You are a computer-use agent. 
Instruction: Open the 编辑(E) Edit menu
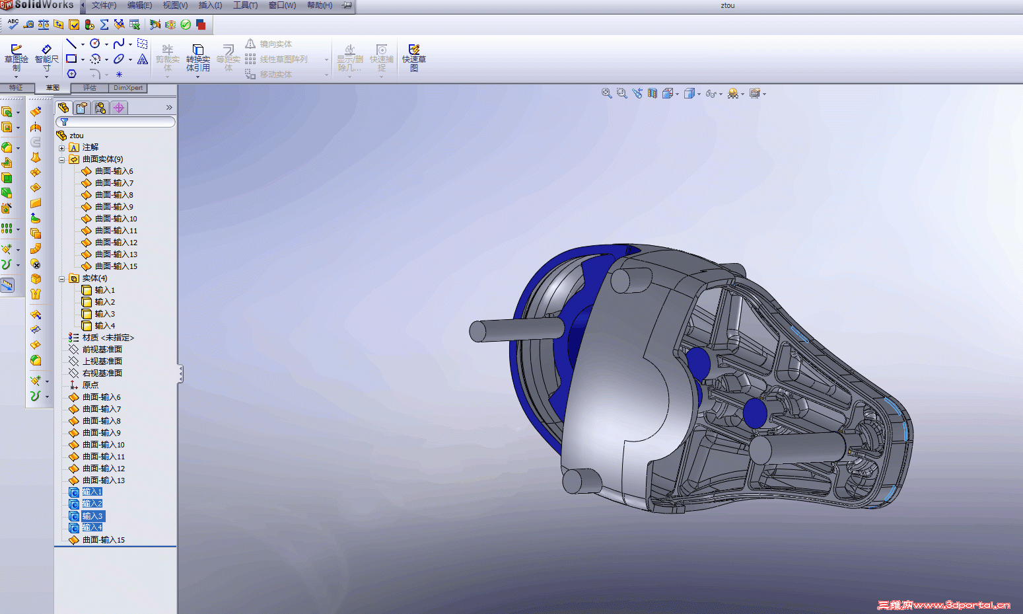(x=139, y=5)
